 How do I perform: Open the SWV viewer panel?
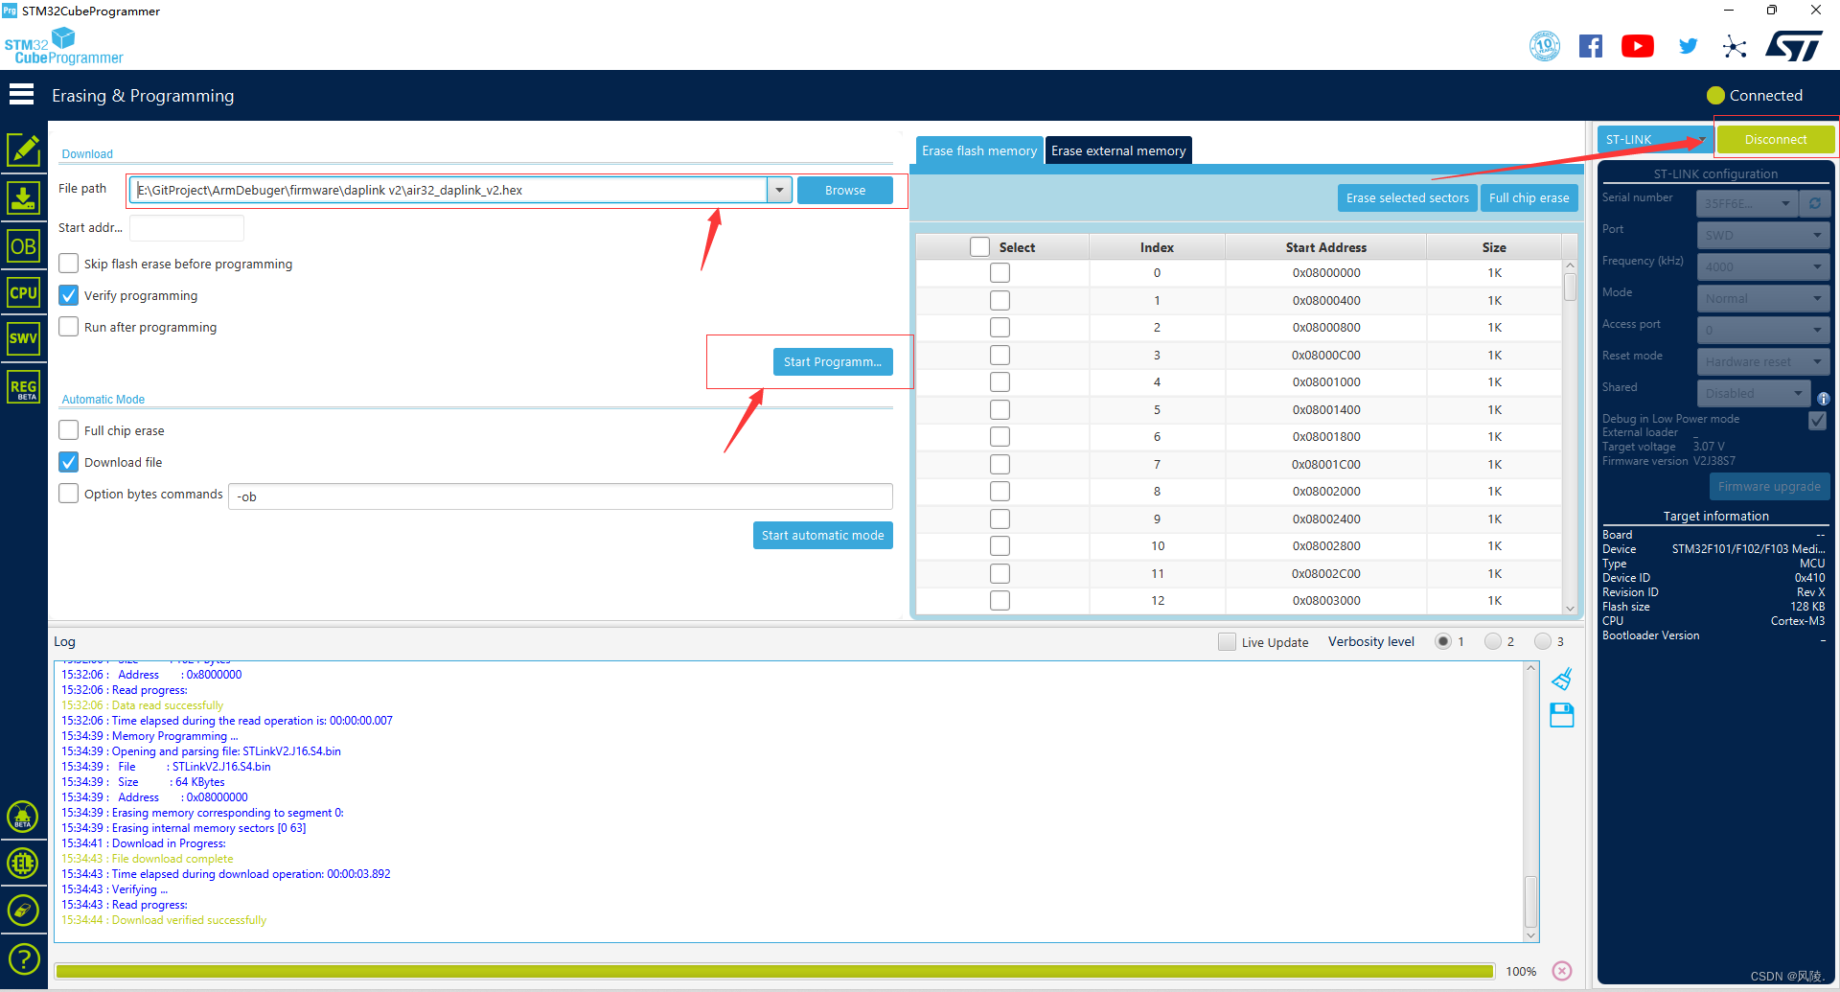pos(23,338)
